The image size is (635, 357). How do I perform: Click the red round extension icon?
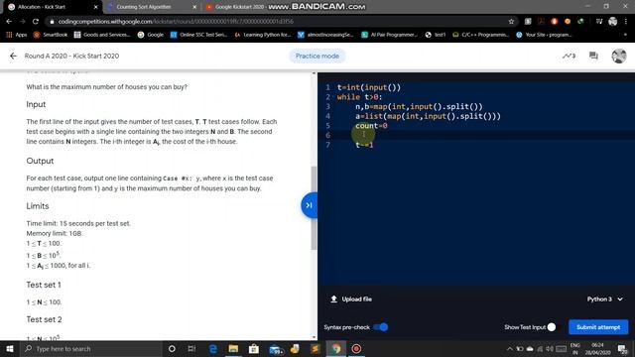click(x=554, y=22)
